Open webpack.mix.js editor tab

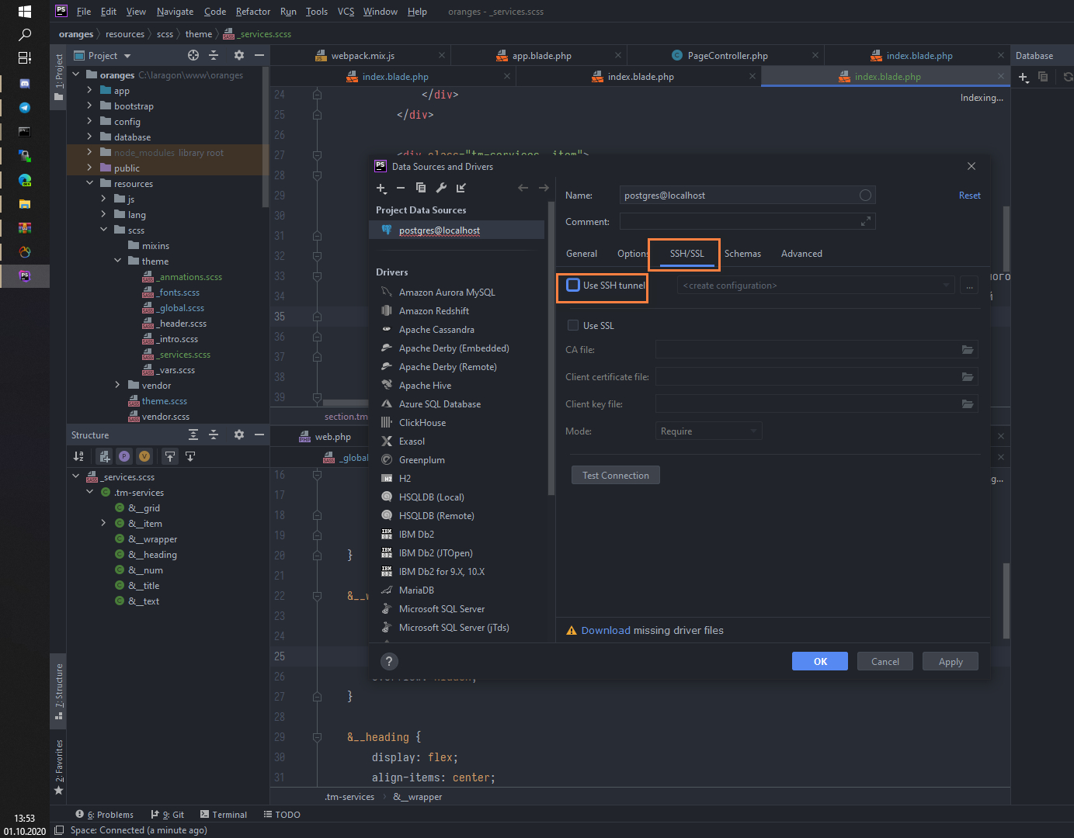(363, 56)
